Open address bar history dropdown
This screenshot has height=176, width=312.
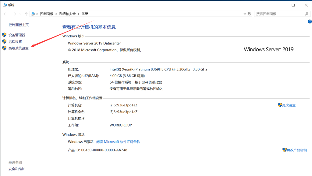click(245, 14)
